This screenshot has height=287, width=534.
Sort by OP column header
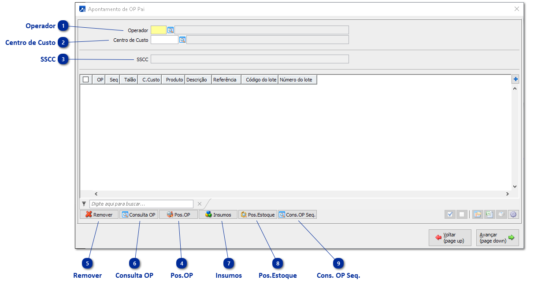point(100,80)
